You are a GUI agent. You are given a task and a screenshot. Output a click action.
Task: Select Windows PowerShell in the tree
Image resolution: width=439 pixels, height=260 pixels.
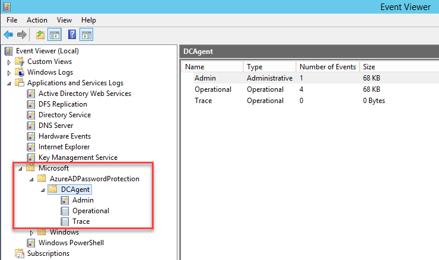pos(71,243)
